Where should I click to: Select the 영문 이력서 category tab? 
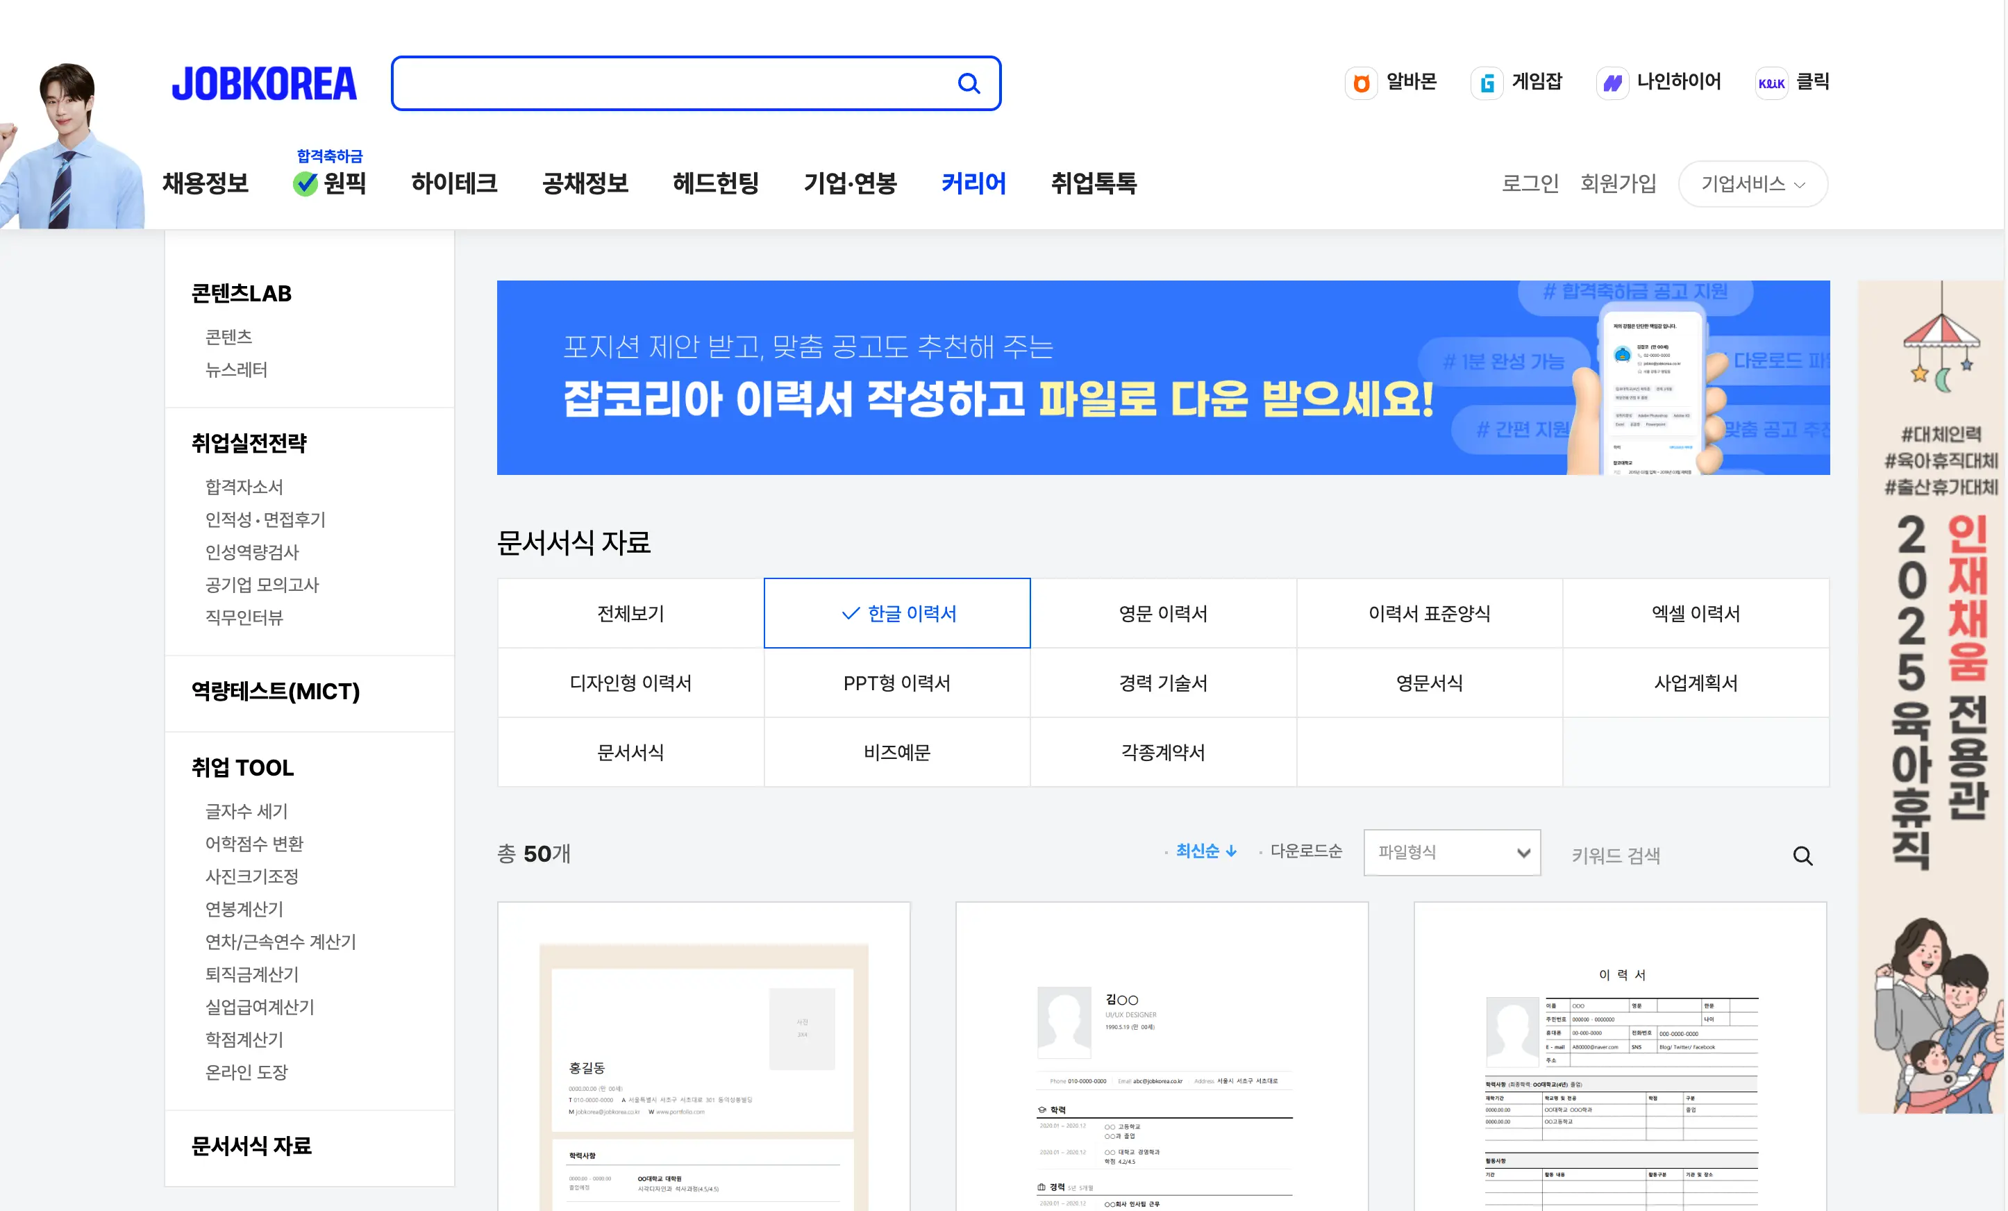1163,614
